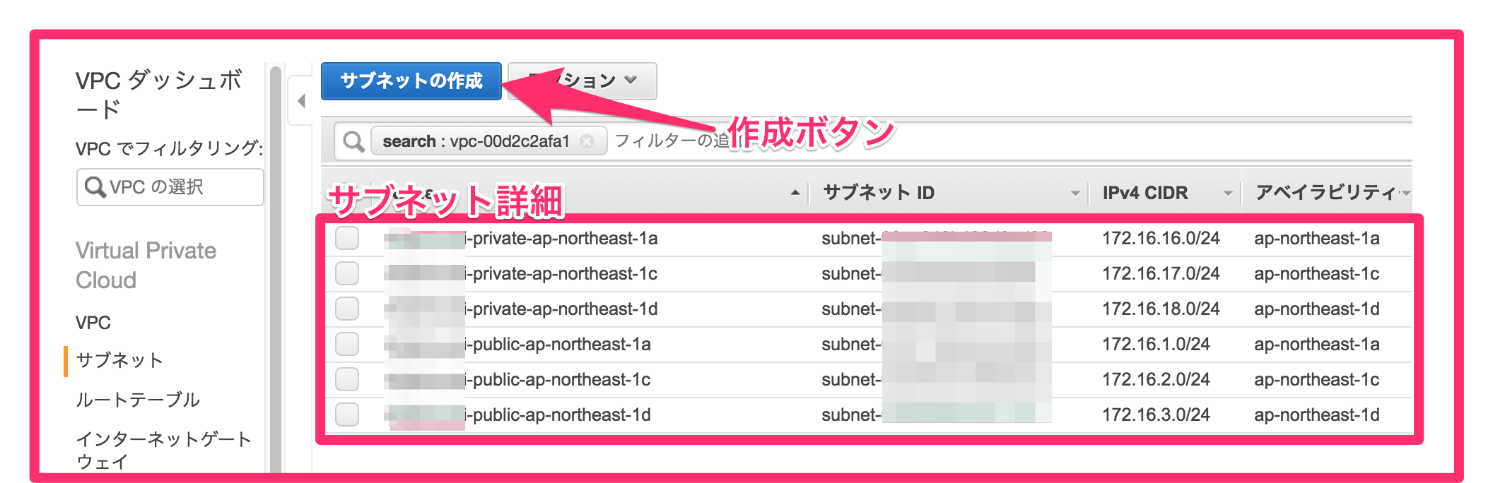This screenshot has height=483, width=1493.
Task: Select サブネット in the sidebar
Action: pyautogui.click(x=119, y=360)
